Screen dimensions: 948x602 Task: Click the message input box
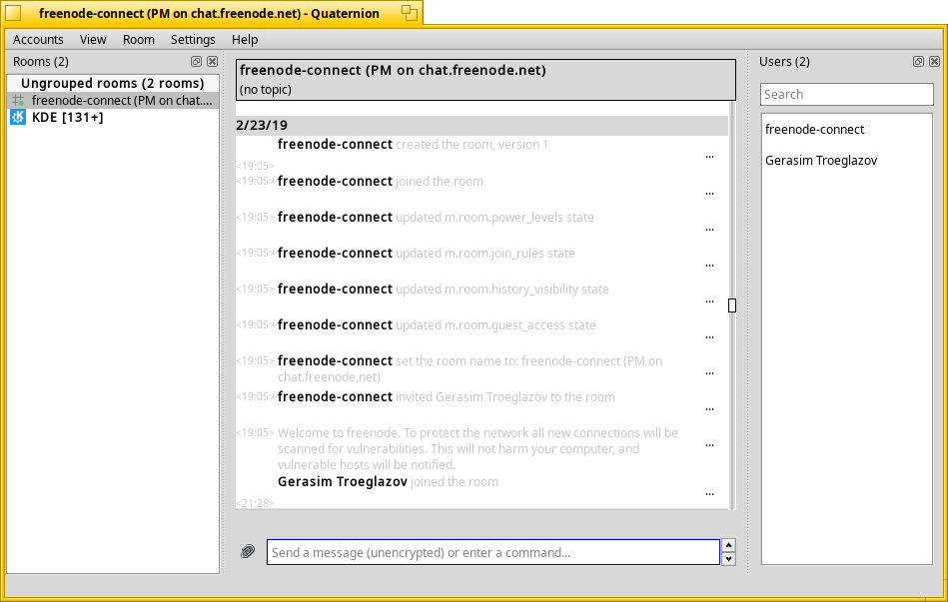[x=493, y=552]
